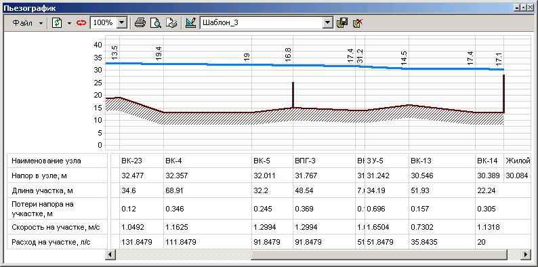Image resolution: width=538 pixels, height=267 pixels.
Task: Click the vertical marker at ВПГ-3 on graph
Action: (293, 95)
